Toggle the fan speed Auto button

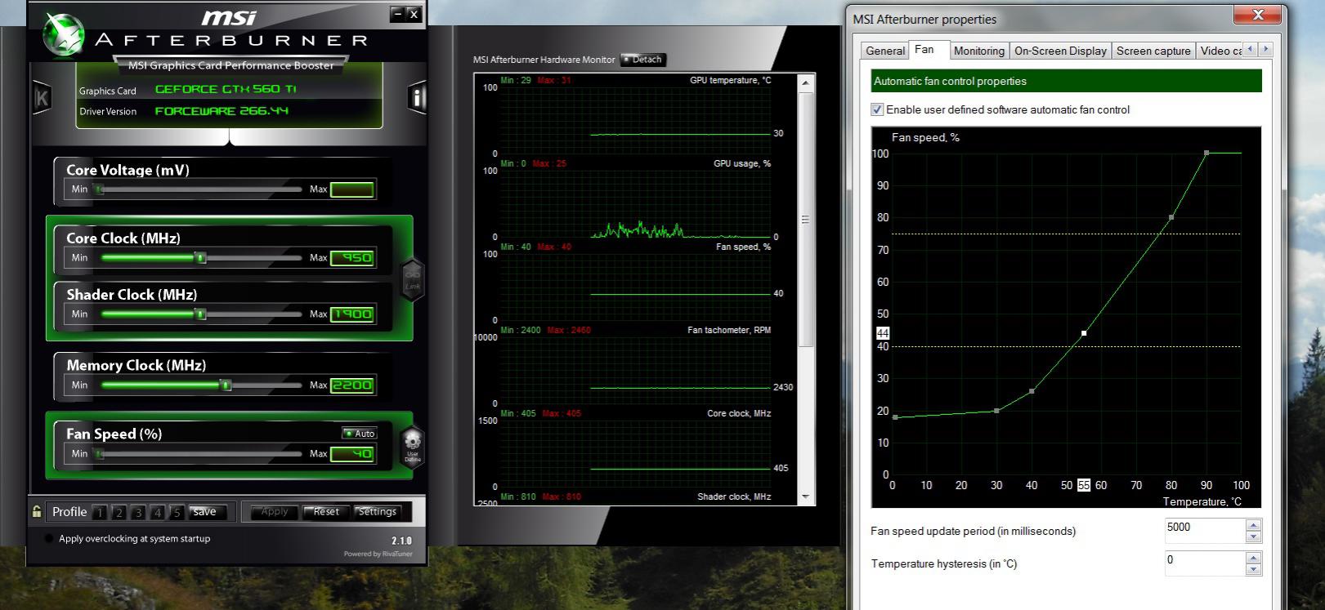coord(360,434)
